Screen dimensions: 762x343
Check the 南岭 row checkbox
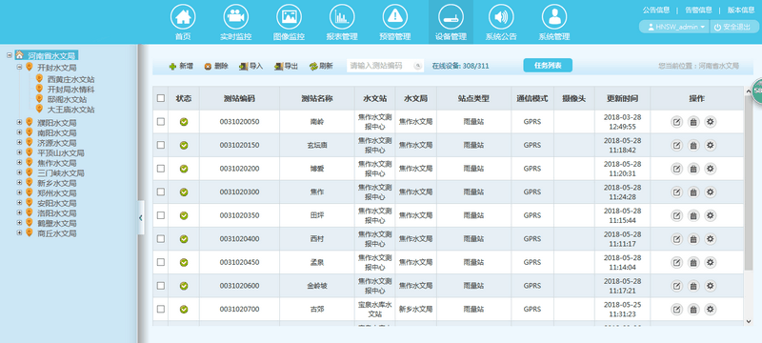(161, 121)
